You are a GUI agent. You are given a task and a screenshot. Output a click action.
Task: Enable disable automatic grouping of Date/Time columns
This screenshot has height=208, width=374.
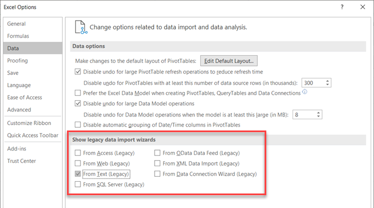(78, 124)
